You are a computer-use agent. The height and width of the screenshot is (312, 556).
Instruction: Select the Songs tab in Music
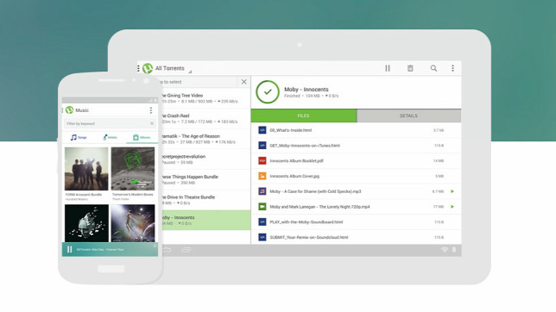pyautogui.click(x=79, y=137)
